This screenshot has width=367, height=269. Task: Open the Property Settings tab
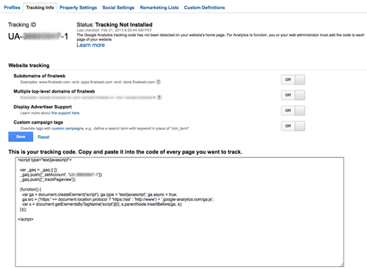click(x=79, y=7)
